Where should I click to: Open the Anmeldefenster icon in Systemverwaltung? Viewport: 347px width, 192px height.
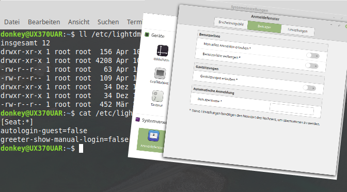154,135
